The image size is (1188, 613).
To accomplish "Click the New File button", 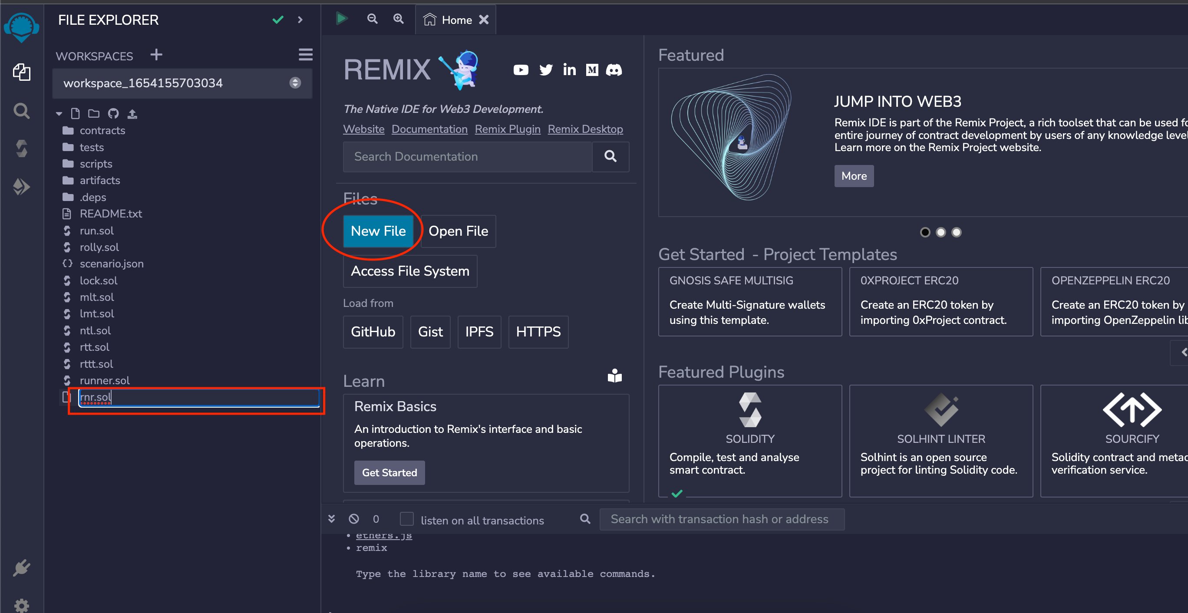I will pyautogui.click(x=378, y=231).
